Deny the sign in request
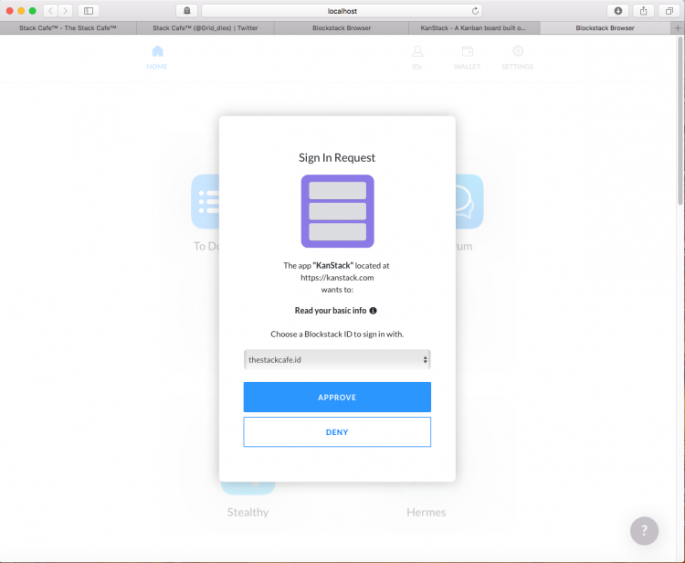 tap(337, 432)
